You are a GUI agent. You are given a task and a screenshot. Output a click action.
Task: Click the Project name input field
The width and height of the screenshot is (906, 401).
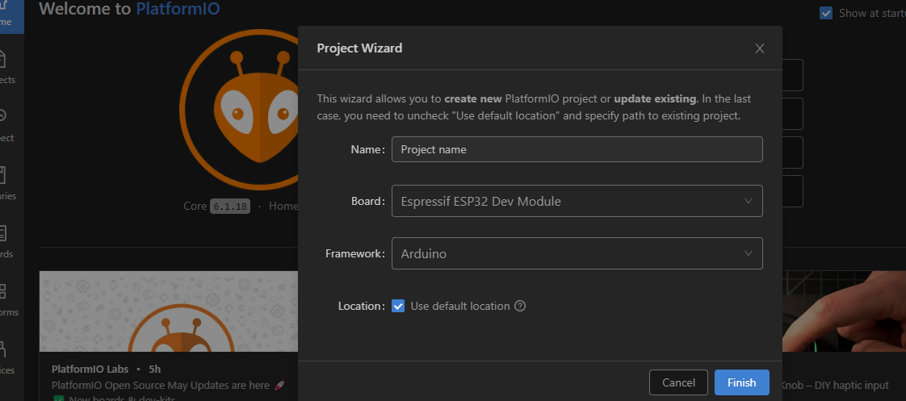[577, 149]
